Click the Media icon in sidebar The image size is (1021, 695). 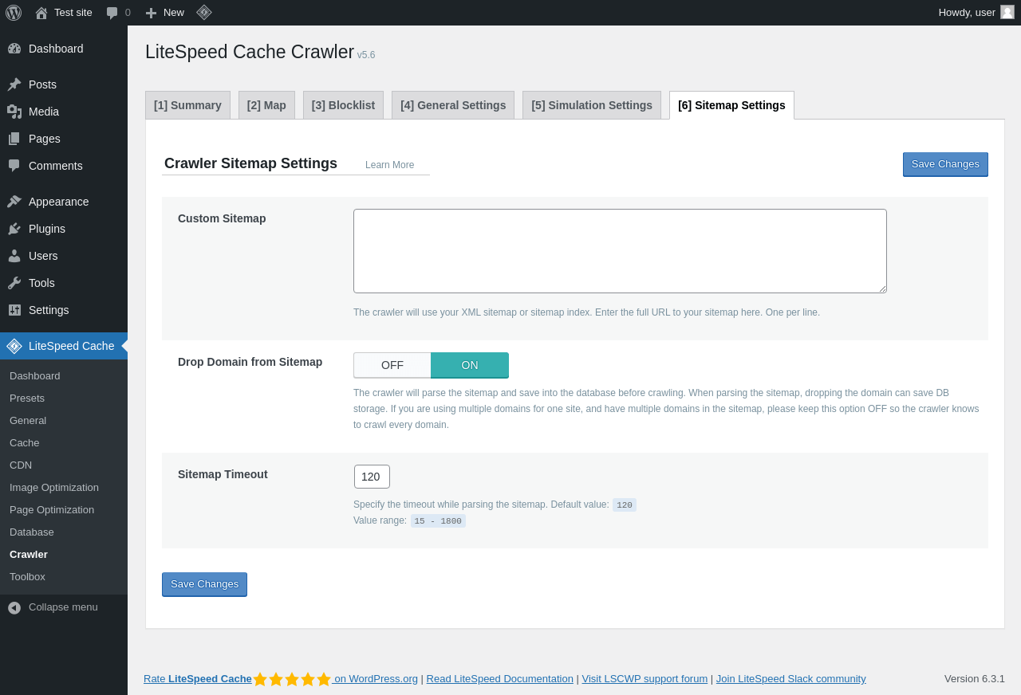(x=14, y=112)
